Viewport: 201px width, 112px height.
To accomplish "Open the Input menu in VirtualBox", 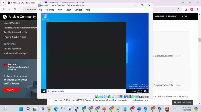I will tap(68, 10).
